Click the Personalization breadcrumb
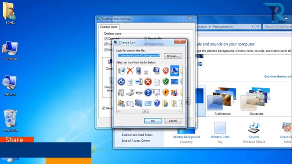 pyautogui.click(x=223, y=26)
